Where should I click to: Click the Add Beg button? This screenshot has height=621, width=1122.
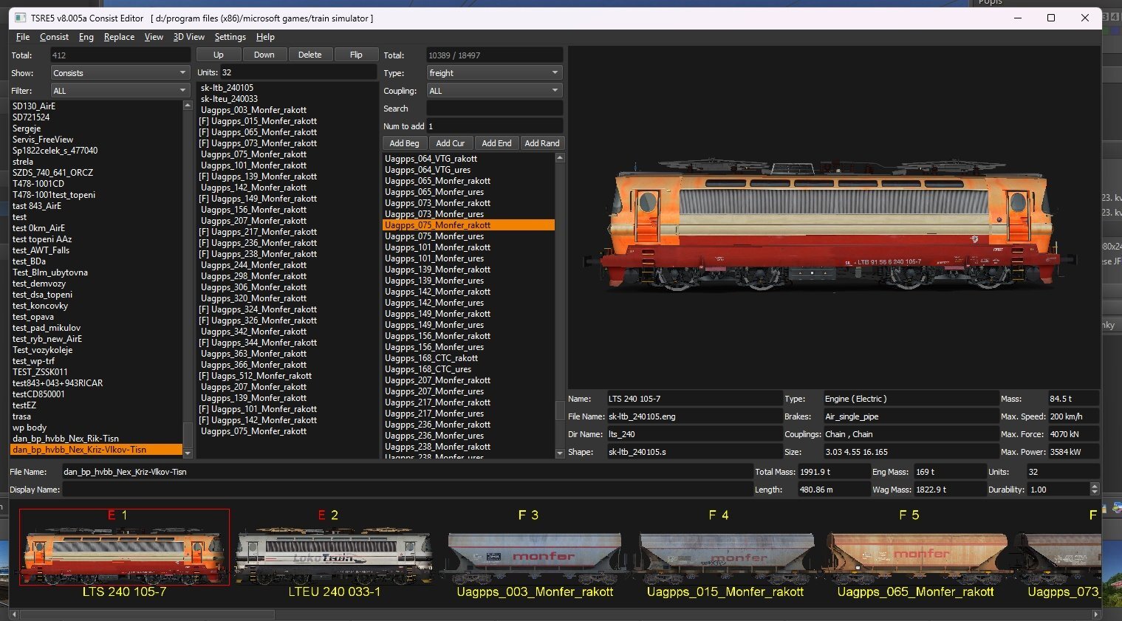click(x=404, y=143)
